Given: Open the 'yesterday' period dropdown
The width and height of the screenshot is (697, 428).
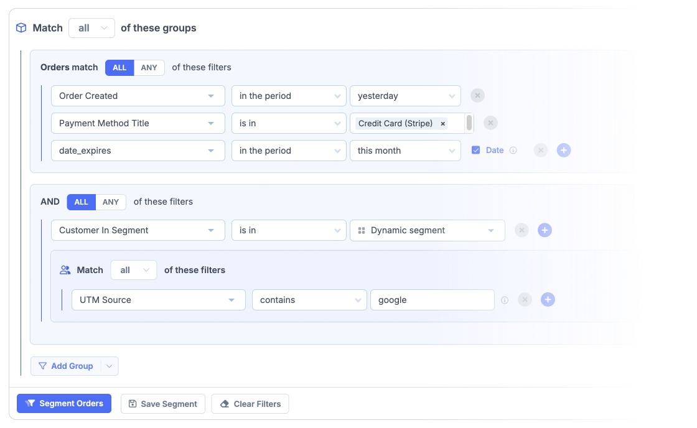Looking at the screenshot, I should point(405,96).
